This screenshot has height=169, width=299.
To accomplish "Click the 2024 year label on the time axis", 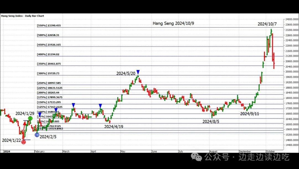I will (7, 152).
